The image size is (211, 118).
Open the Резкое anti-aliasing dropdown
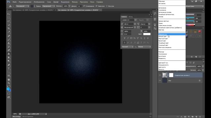[144, 47]
